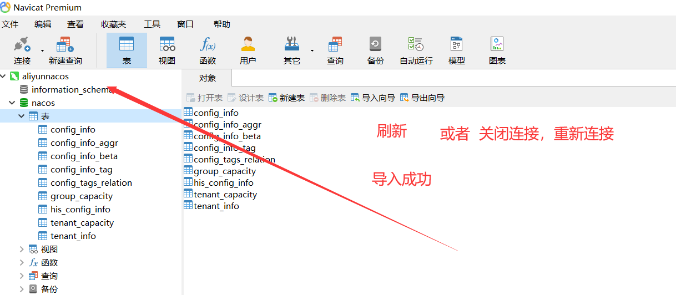
Task: Click tenant_info table icon in object list
Action: pos(188,206)
